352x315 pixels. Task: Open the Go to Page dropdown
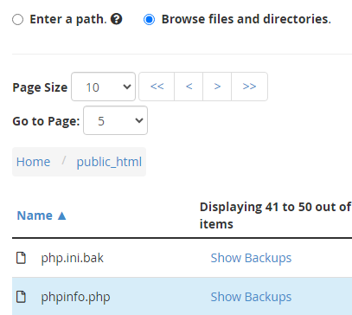click(115, 120)
